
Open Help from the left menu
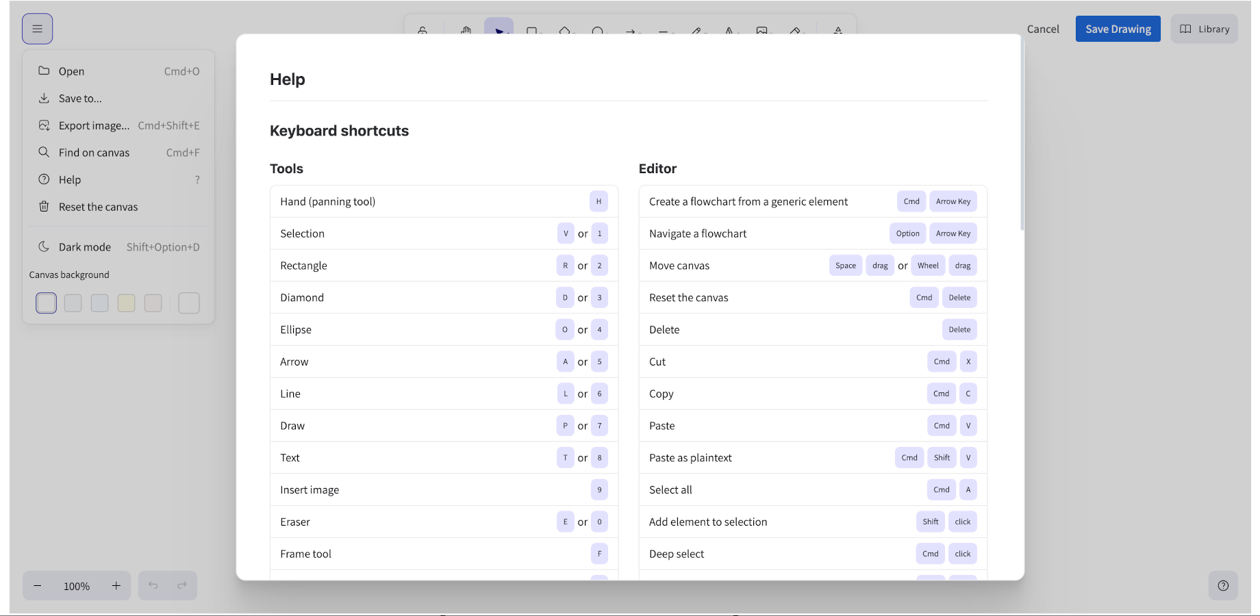[x=118, y=179]
